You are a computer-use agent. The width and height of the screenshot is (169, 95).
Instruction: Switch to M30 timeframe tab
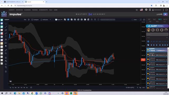pos(165,19)
